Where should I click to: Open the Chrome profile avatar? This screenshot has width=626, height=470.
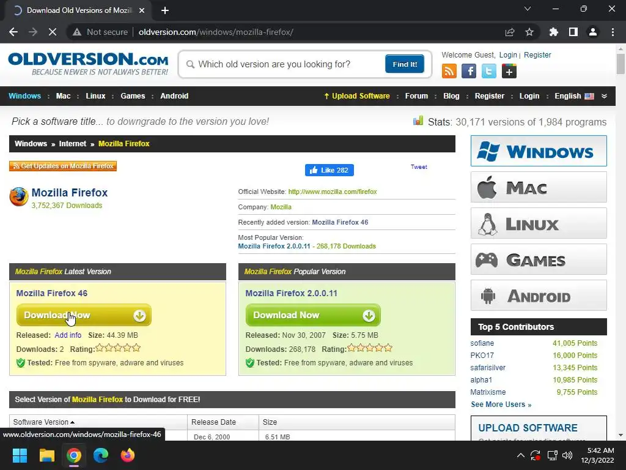click(x=593, y=32)
